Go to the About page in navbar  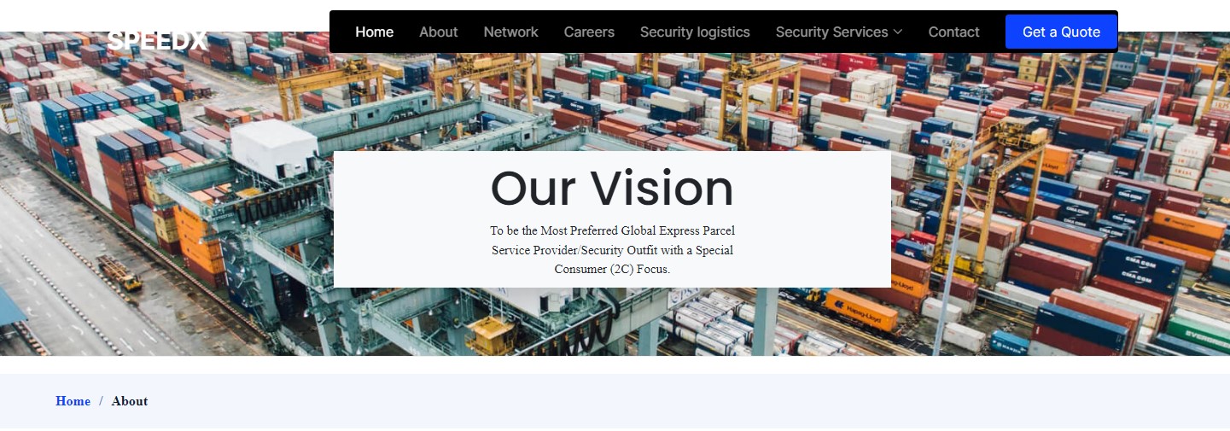tap(439, 32)
